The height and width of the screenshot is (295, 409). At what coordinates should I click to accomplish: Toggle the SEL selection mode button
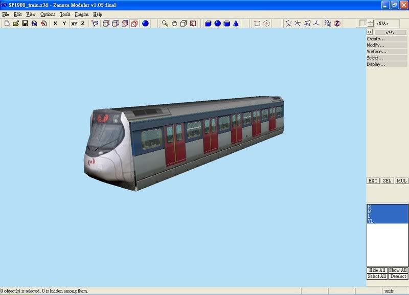387,181
